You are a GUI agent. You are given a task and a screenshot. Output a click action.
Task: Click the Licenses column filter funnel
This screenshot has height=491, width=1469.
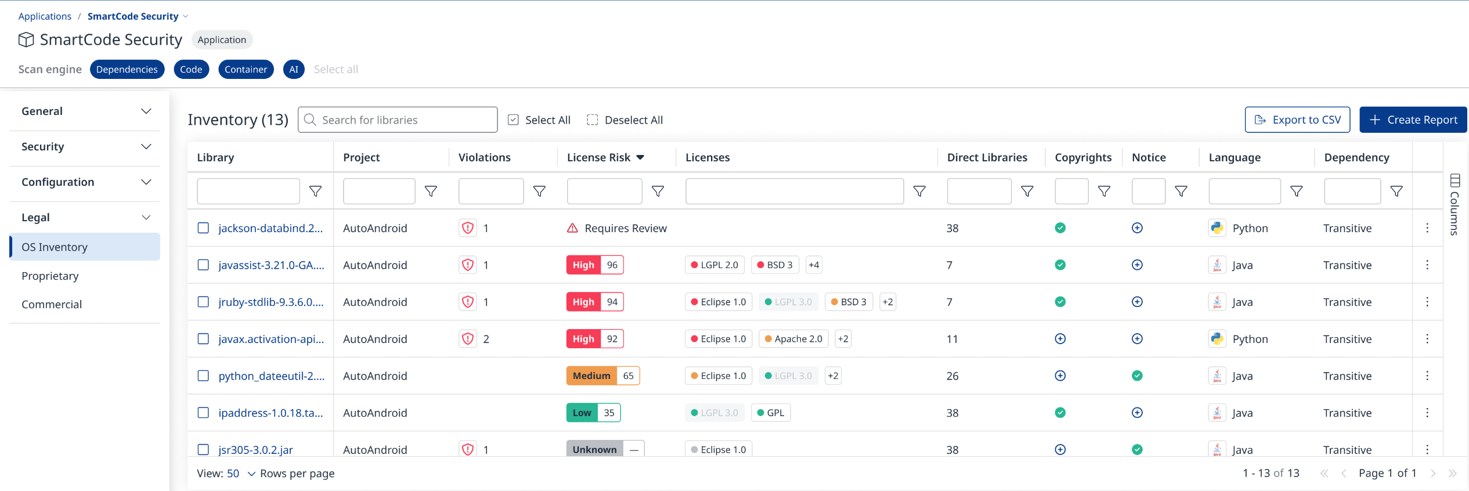click(919, 191)
